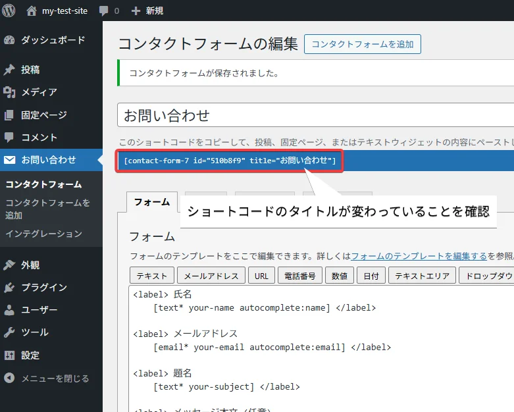Screen dimensions: 514x412
Task: Insert a メールアドレス tag
Action: 211,276
